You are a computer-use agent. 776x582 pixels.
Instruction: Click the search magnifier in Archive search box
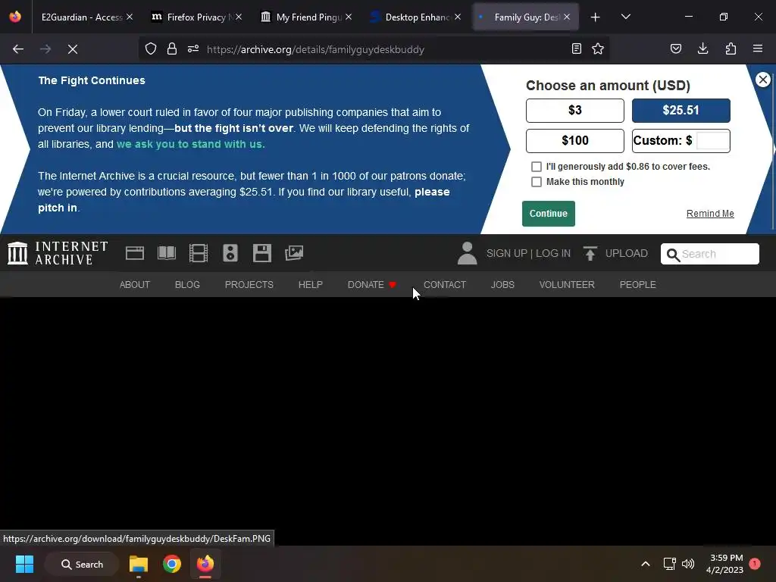pos(673,255)
